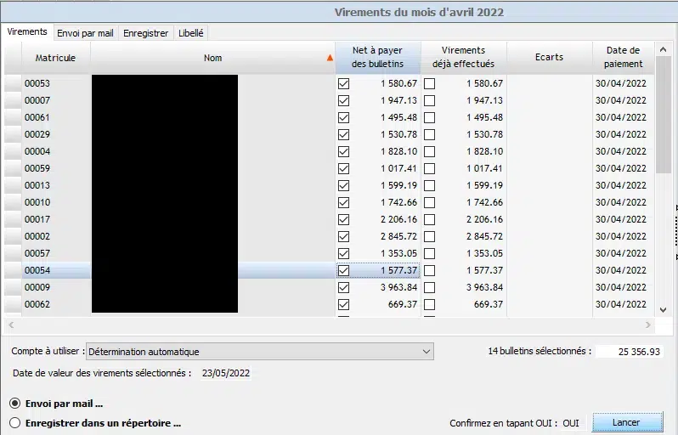Uncheck Net à payer checkbox for matricule 00054
The width and height of the screenshot is (678, 435).
coord(343,270)
